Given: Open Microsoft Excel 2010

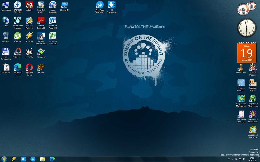Looking at the screenshot, I should coord(53,38).
